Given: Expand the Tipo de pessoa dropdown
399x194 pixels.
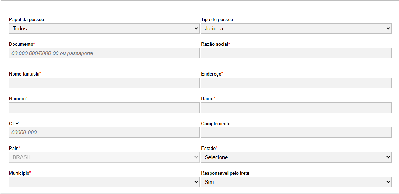Looking at the screenshot, I should (x=296, y=29).
